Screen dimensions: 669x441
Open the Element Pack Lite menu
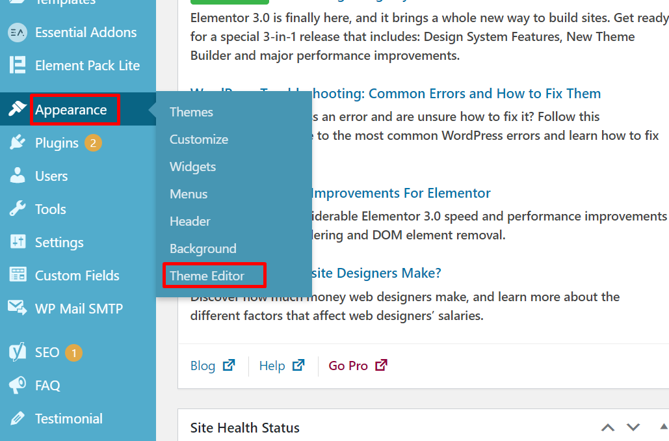[x=78, y=65]
